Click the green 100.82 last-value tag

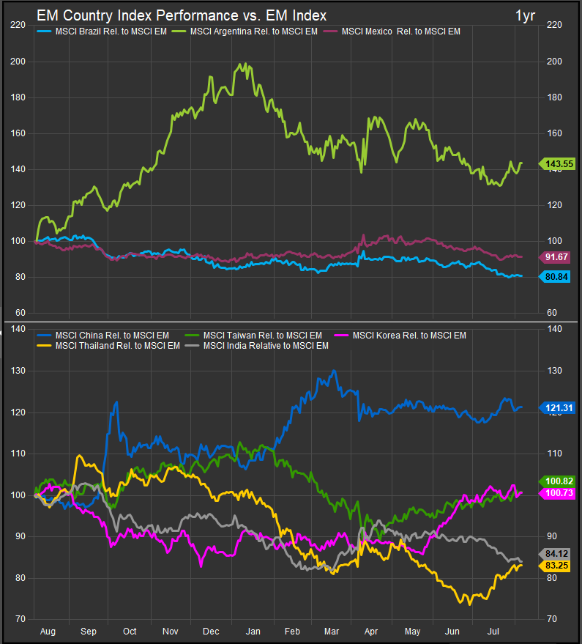coord(557,481)
